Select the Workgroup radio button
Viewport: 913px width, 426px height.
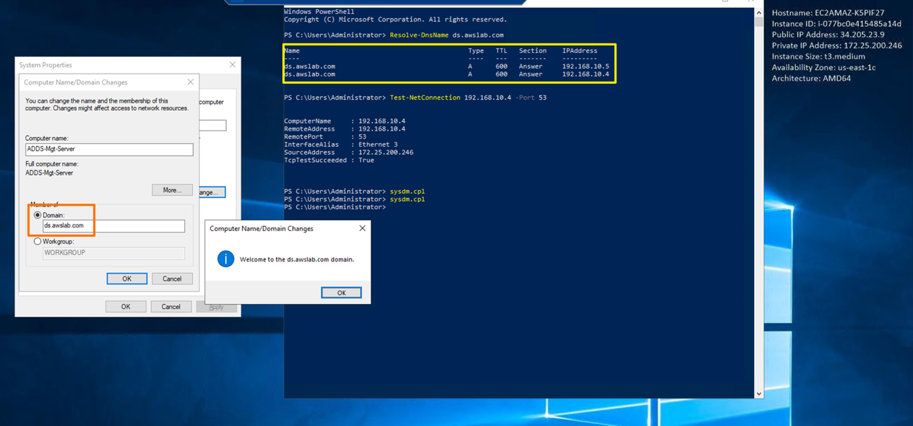coord(37,242)
